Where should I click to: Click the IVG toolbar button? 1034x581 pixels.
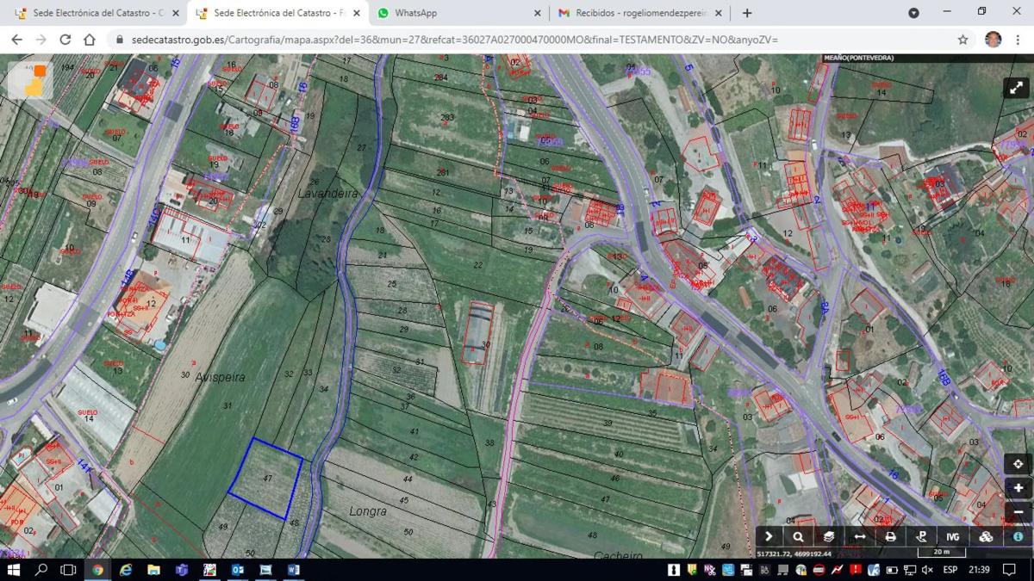[953, 536]
